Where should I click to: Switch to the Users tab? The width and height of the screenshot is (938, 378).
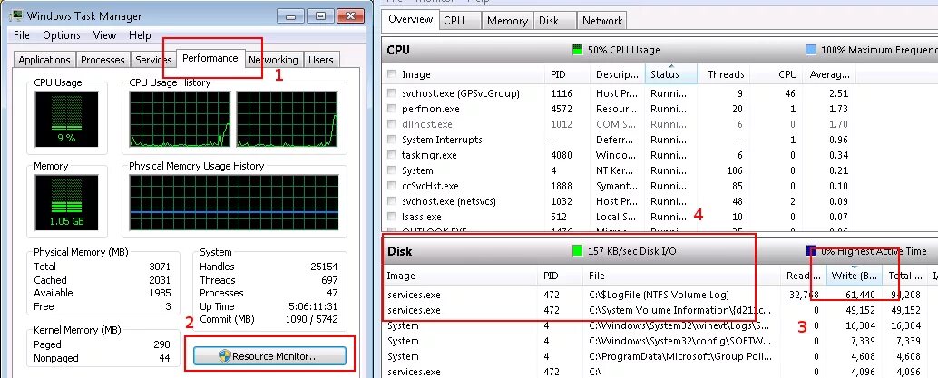pos(320,60)
